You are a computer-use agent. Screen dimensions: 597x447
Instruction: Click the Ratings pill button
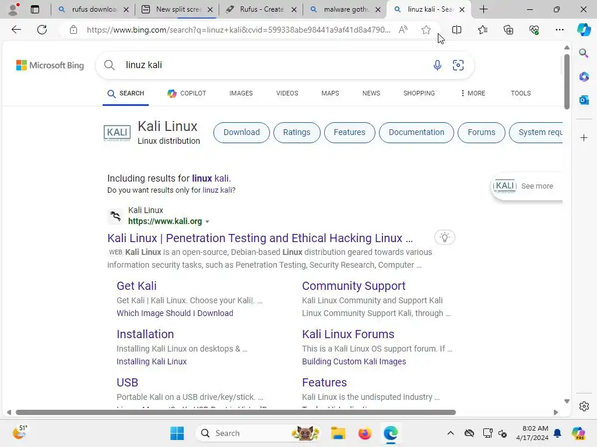pyautogui.click(x=297, y=132)
